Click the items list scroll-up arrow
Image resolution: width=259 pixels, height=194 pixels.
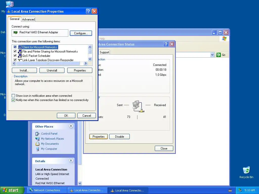pyautogui.click(x=90, y=47)
